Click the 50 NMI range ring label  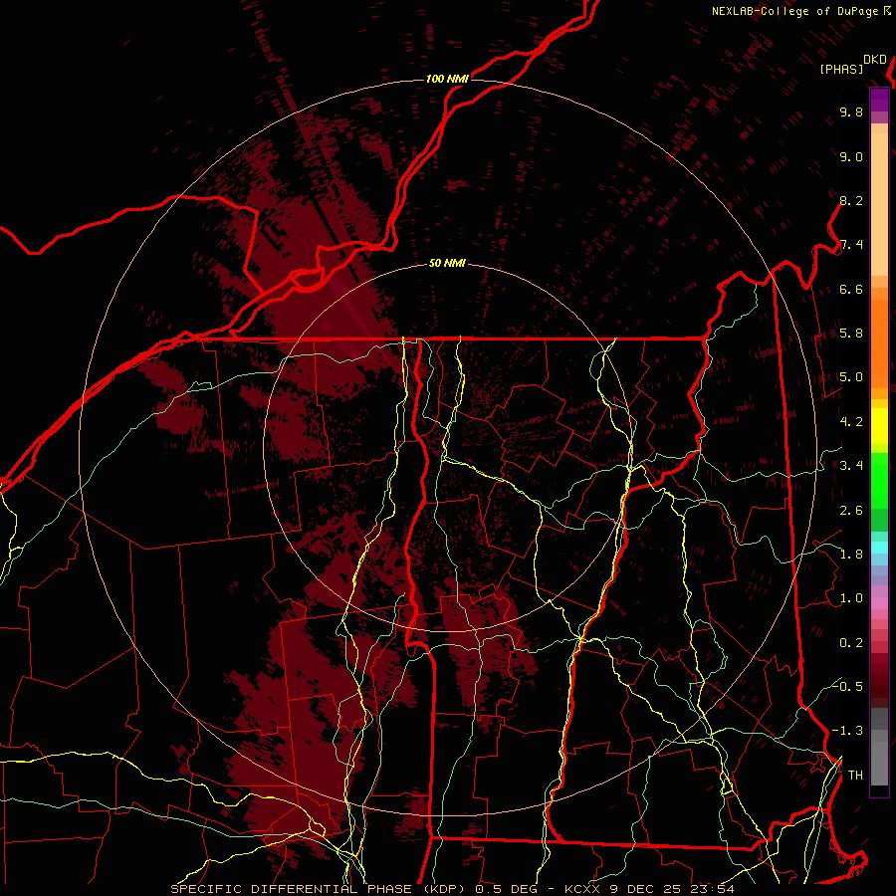(x=447, y=264)
